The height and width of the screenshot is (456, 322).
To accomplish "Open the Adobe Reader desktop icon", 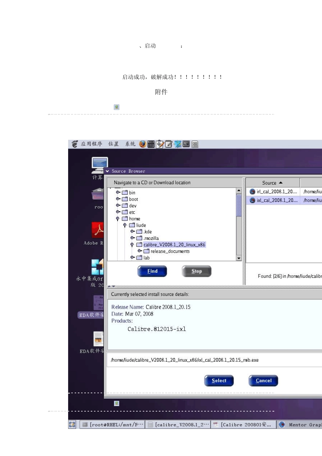I will pyautogui.click(x=98, y=230).
